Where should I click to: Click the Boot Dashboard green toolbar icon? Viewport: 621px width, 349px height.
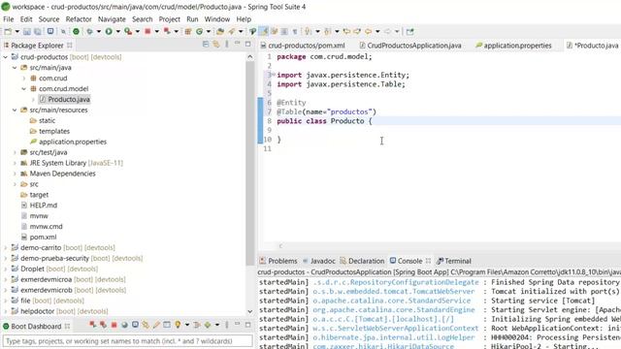pos(76,31)
